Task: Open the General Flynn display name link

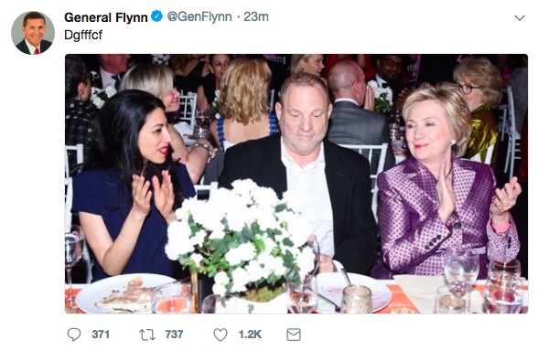Action: (x=106, y=17)
